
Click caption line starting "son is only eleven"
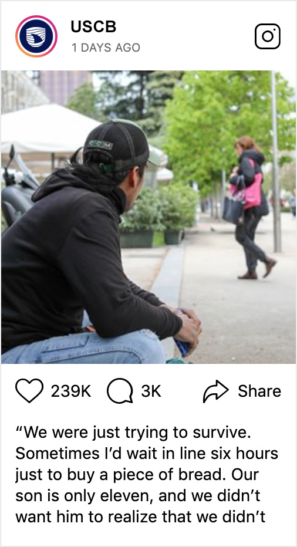(x=138, y=496)
